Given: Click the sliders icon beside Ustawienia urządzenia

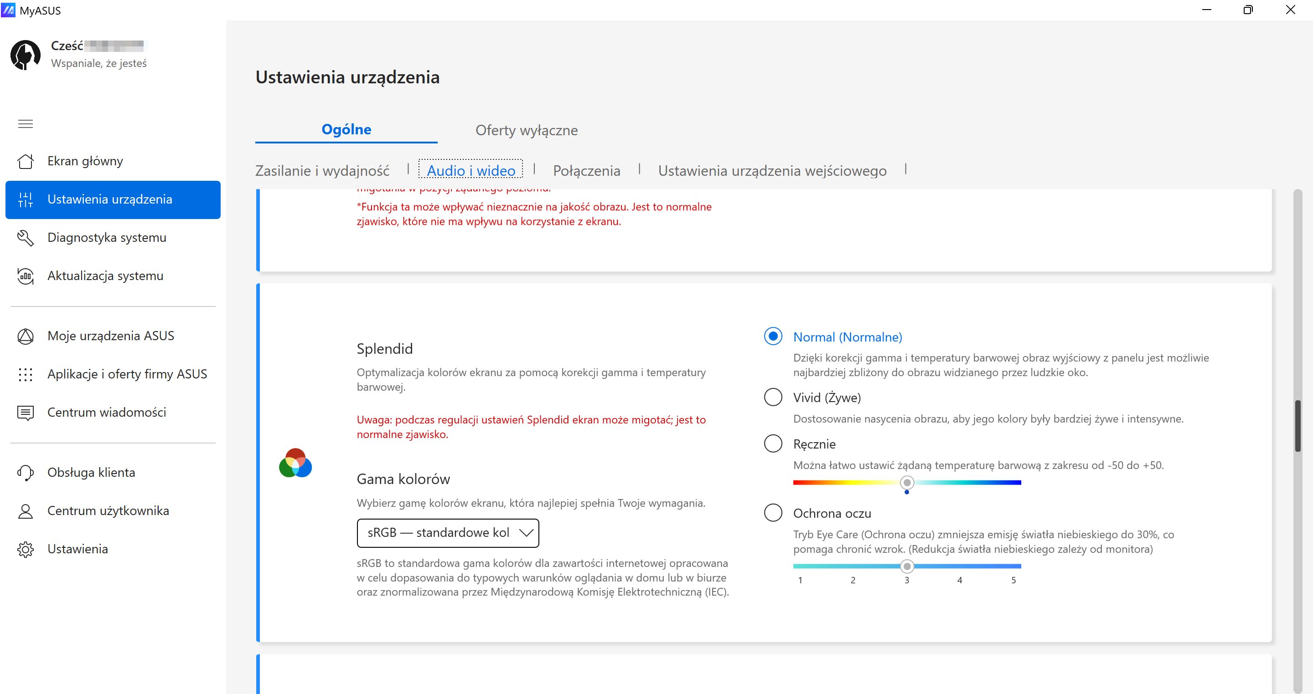Looking at the screenshot, I should (x=26, y=199).
